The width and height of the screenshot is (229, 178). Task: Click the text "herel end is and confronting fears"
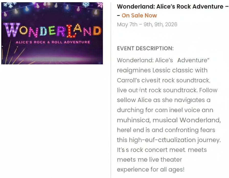166,130
